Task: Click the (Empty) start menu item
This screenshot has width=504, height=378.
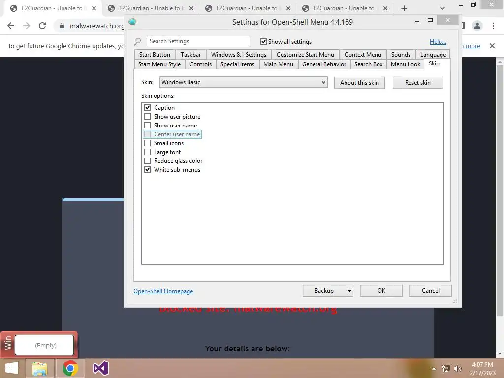Action: [x=44, y=345]
